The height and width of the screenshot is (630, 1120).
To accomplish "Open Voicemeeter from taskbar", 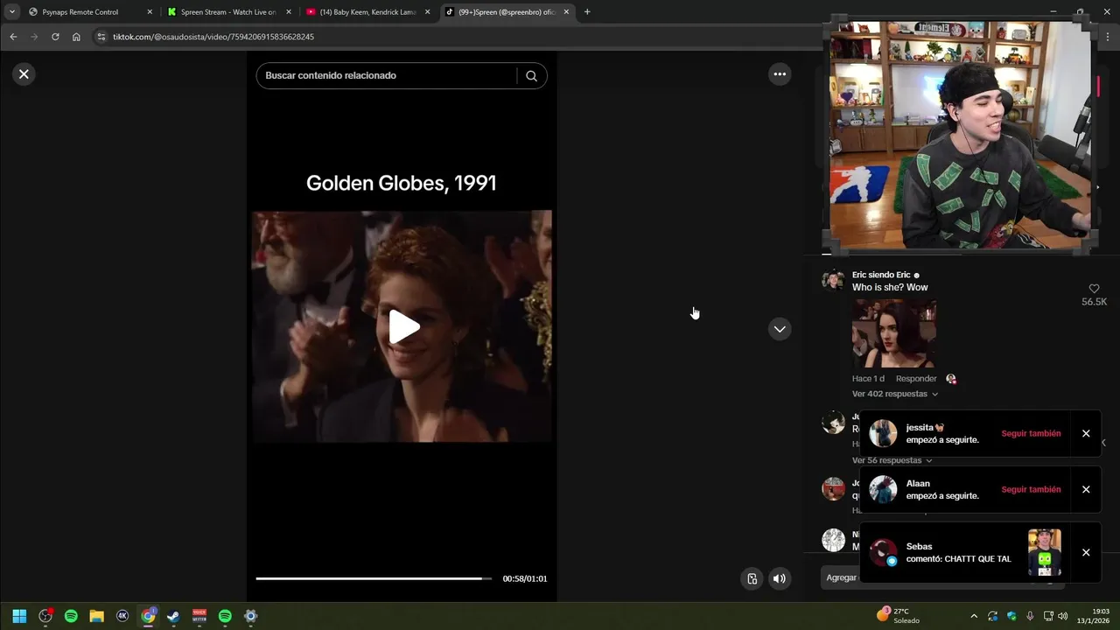I will point(199,616).
